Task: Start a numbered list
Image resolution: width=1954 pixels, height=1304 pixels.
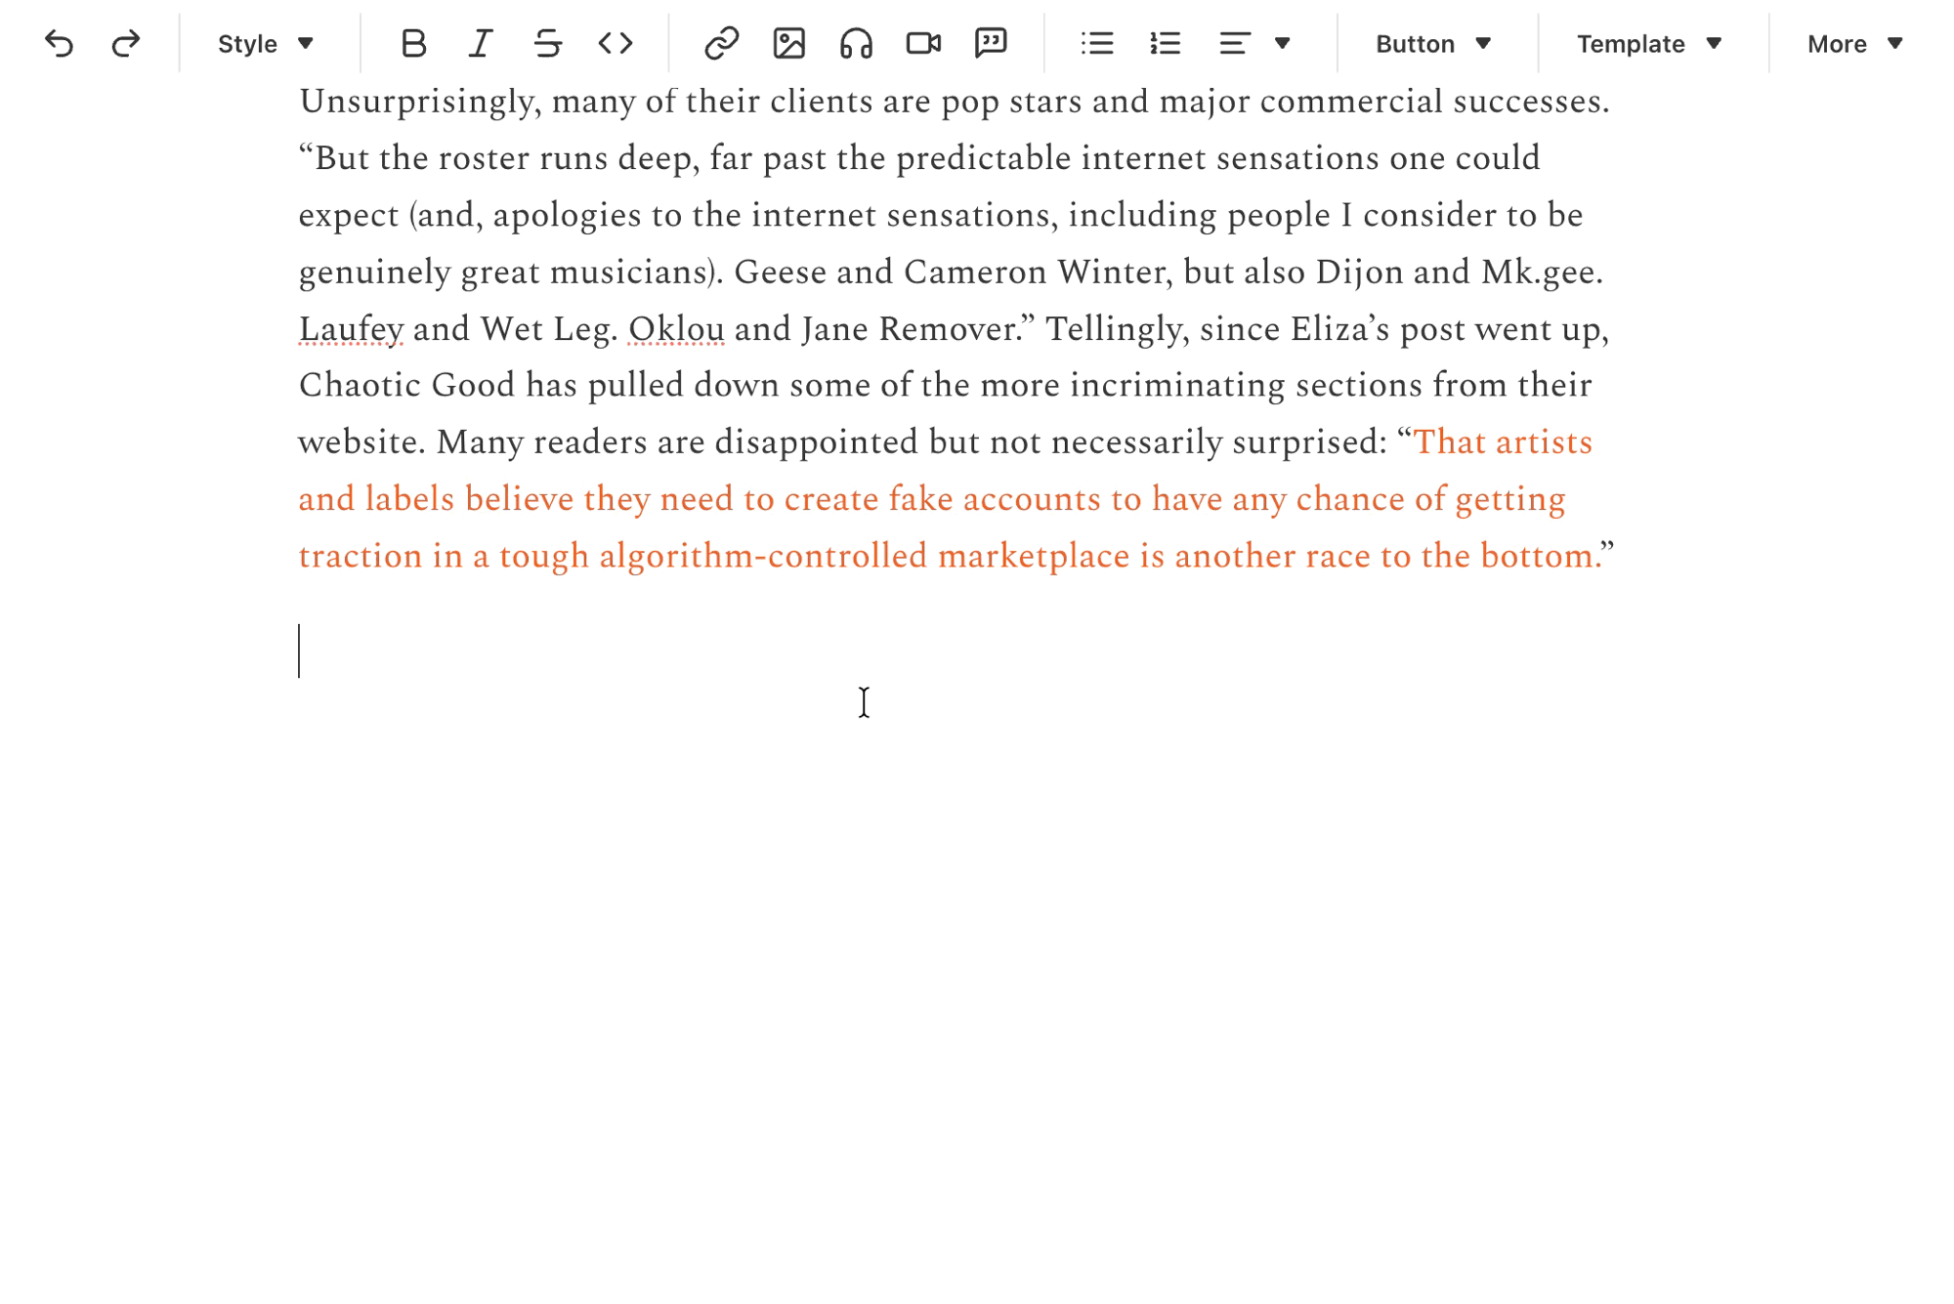Action: tap(1165, 44)
